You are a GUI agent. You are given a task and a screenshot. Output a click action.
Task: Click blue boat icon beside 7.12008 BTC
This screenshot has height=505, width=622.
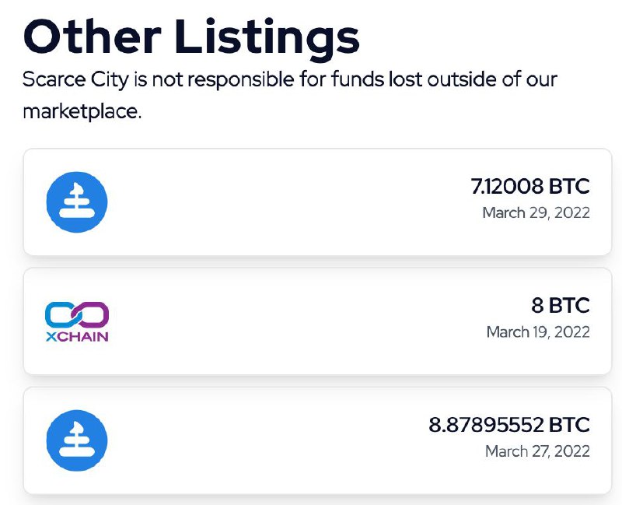click(x=76, y=202)
